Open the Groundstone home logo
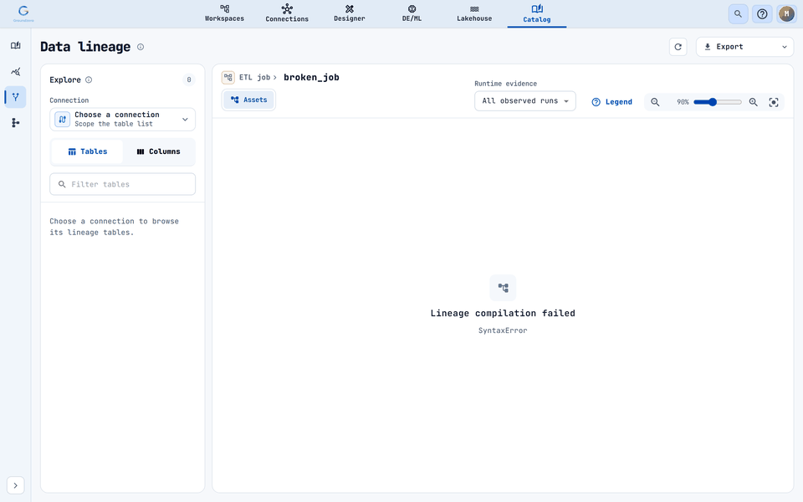 tap(23, 13)
